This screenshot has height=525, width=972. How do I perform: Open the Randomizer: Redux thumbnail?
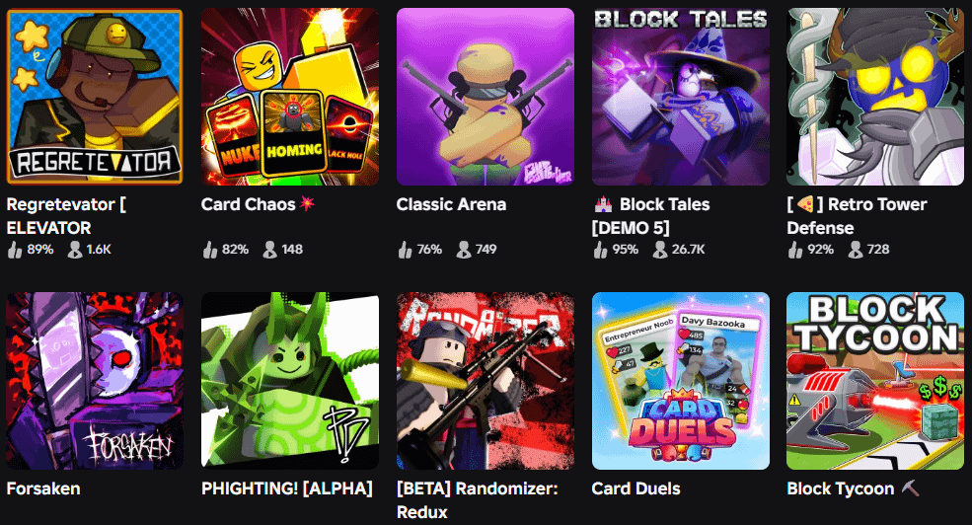pyautogui.click(x=486, y=381)
